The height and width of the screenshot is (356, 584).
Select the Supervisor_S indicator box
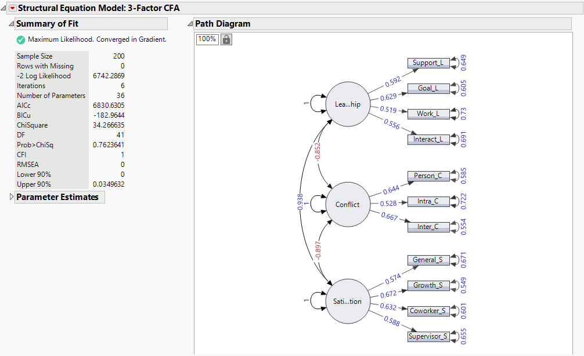click(x=430, y=336)
